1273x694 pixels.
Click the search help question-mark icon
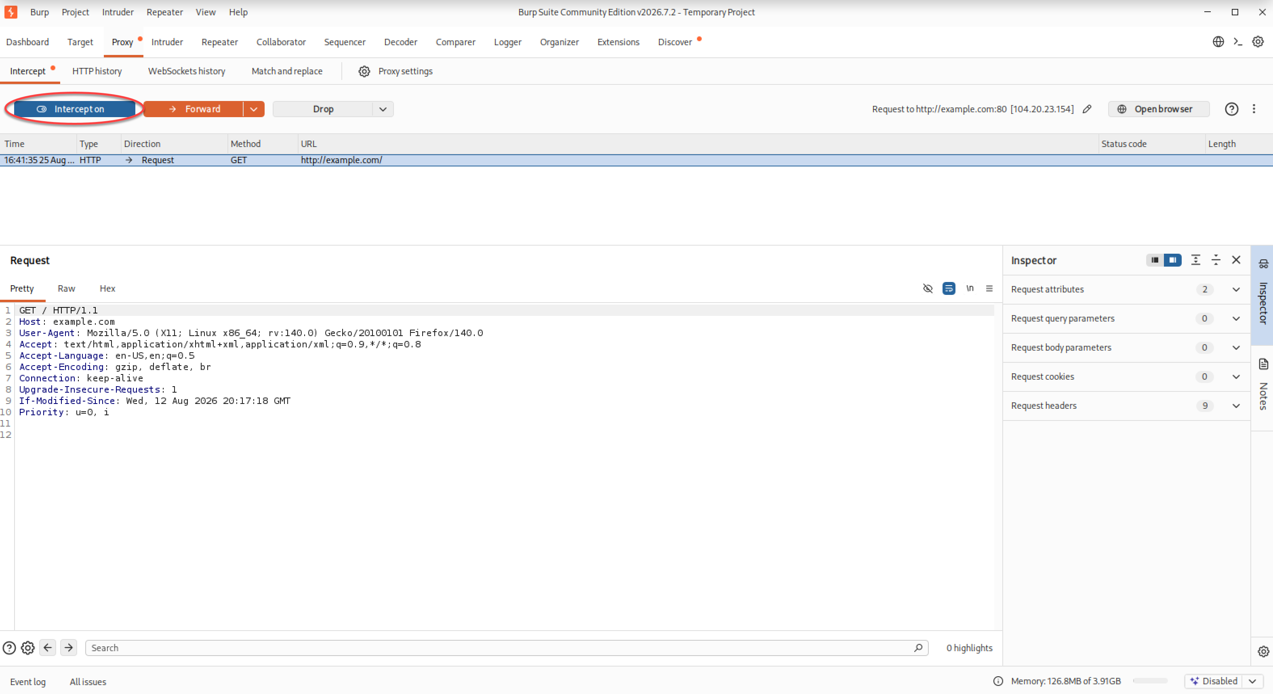coord(9,648)
